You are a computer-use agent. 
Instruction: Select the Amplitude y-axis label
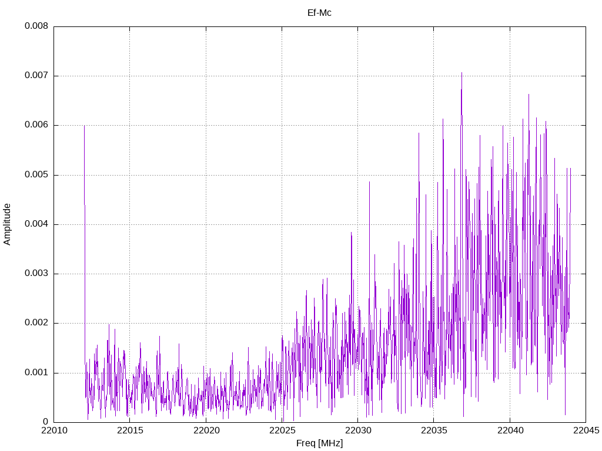click(x=8, y=224)
